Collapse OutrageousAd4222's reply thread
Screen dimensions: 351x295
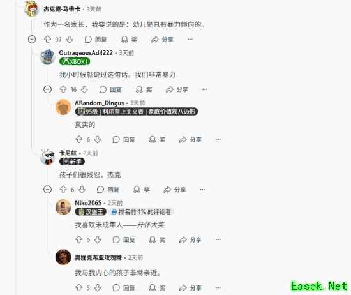(x=47, y=89)
